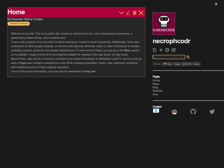Go to home via the house icon

pos(155,50)
